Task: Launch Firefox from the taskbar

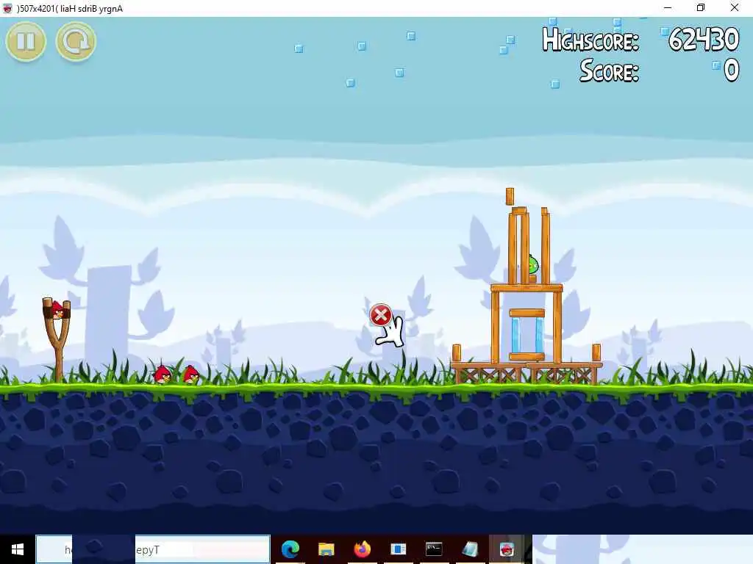Action: pyautogui.click(x=363, y=549)
